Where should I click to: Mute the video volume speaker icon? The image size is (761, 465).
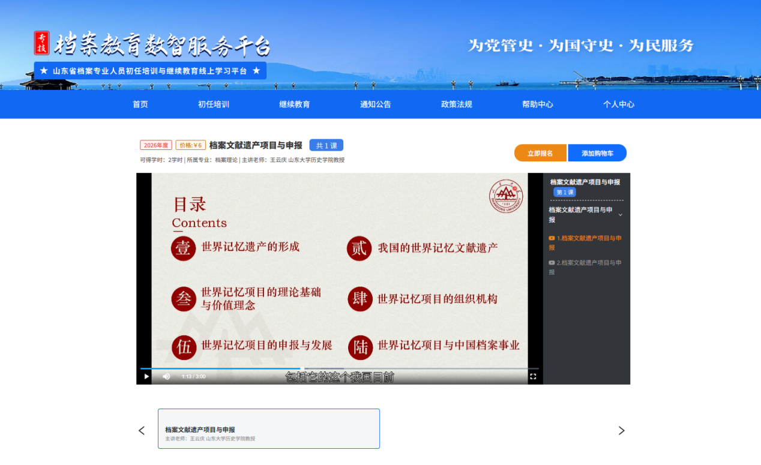tap(166, 376)
